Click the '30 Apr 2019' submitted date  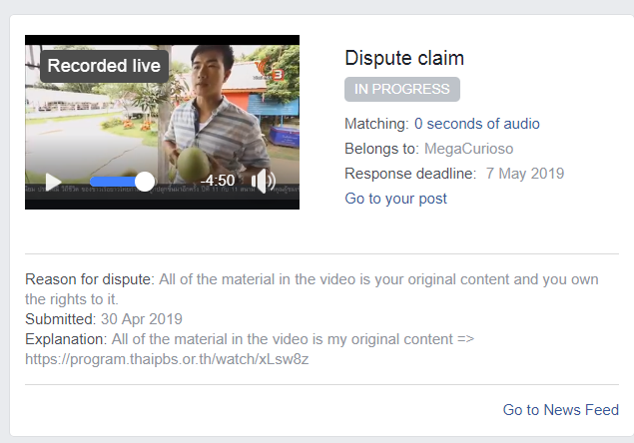pos(142,319)
